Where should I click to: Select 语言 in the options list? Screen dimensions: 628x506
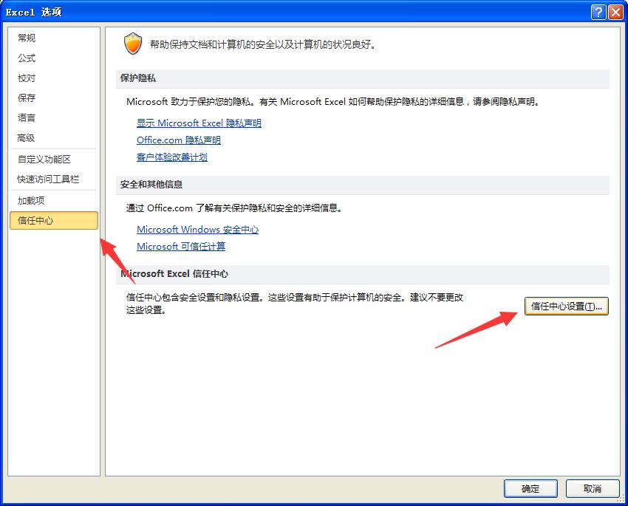[27, 117]
